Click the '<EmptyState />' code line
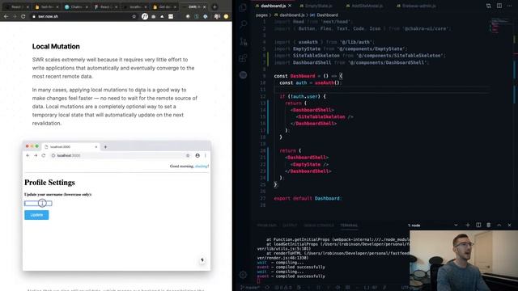Image resolution: width=518 pixels, height=291 pixels. [x=309, y=164]
